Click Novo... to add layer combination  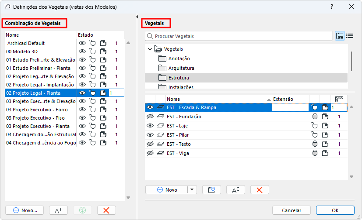(x=25, y=210)
